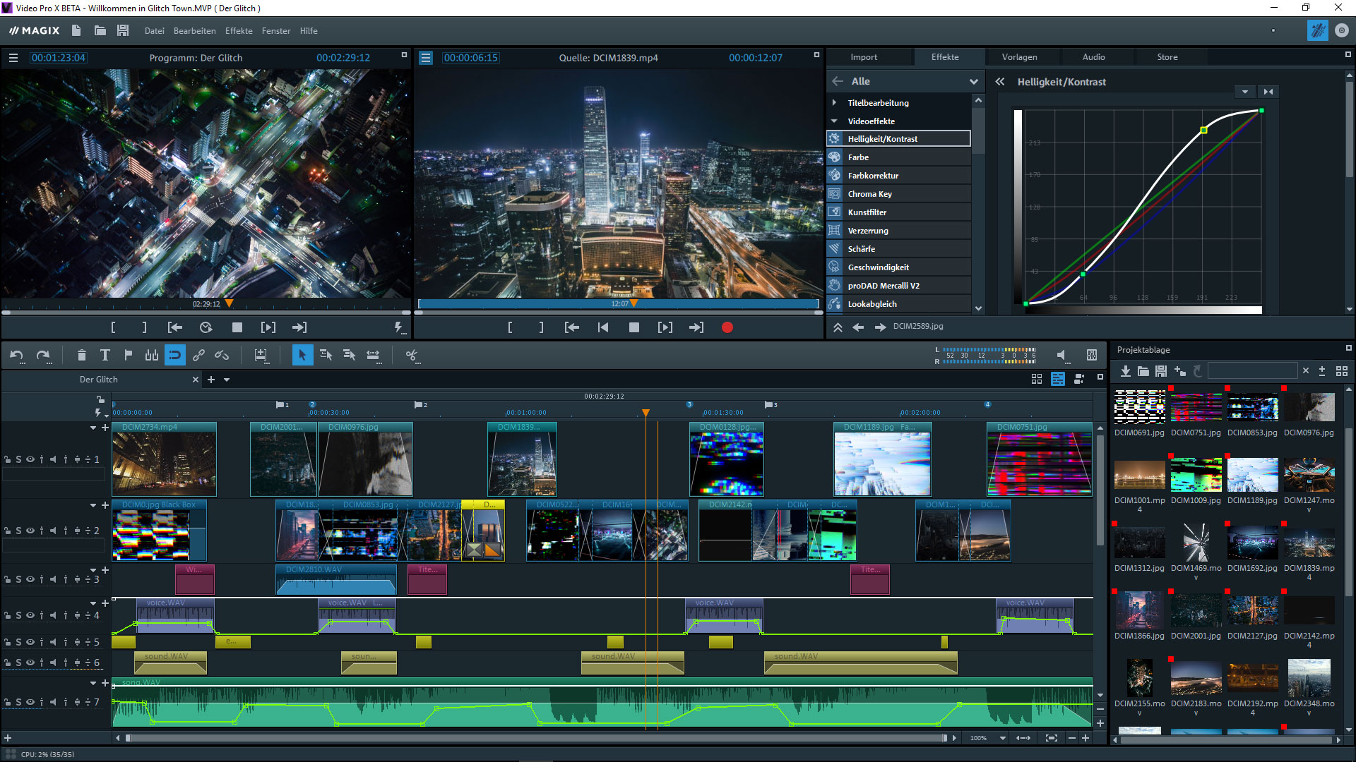The image size is (1356, 762).
Task: Click the yellow curve point in graph
Action: coord(1204,130)
